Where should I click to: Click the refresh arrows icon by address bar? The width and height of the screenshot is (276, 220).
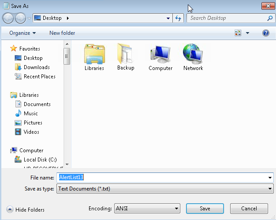click(x=178, y=18)
